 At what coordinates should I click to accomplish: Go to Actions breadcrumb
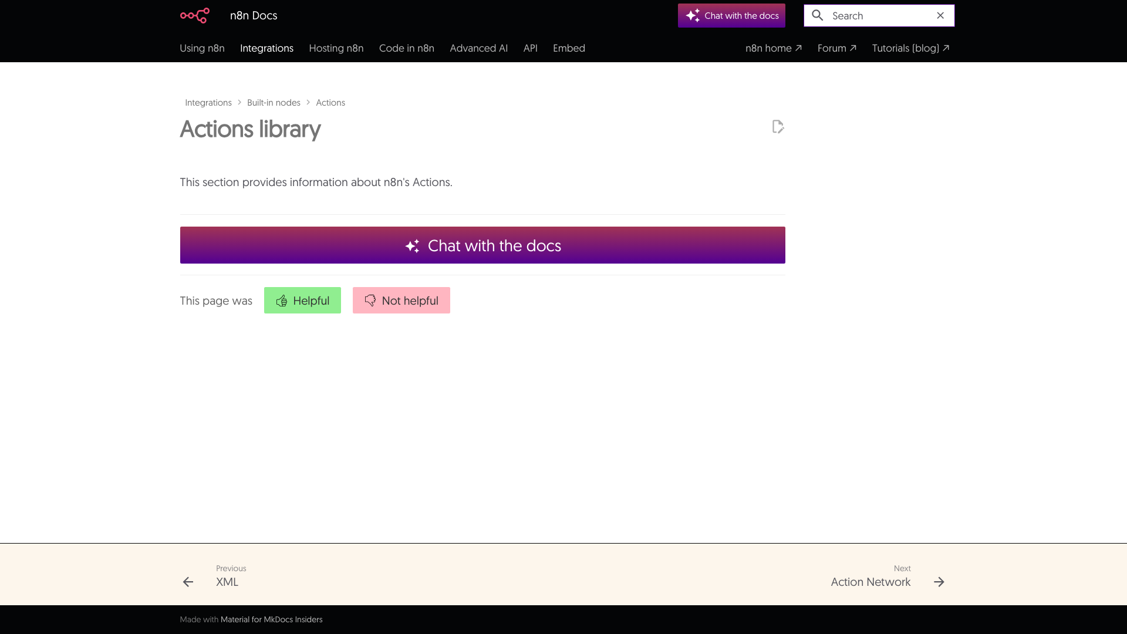pyautogui.click(x=330, y=103)
